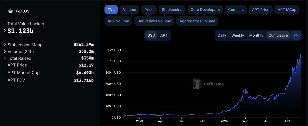Expand the Volume (24h) row
This screenshot has height=126, width=308.
tap(5, 51)
